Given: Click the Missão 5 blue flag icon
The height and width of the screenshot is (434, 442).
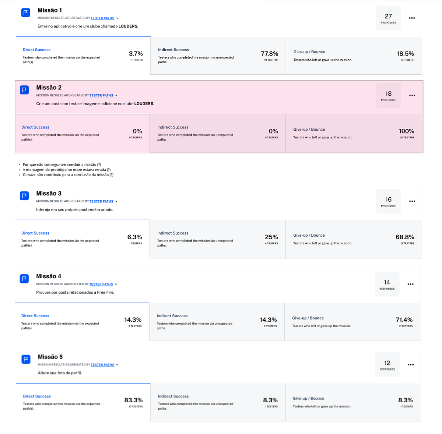Looking at the screenshot, I should pos(26,359).
